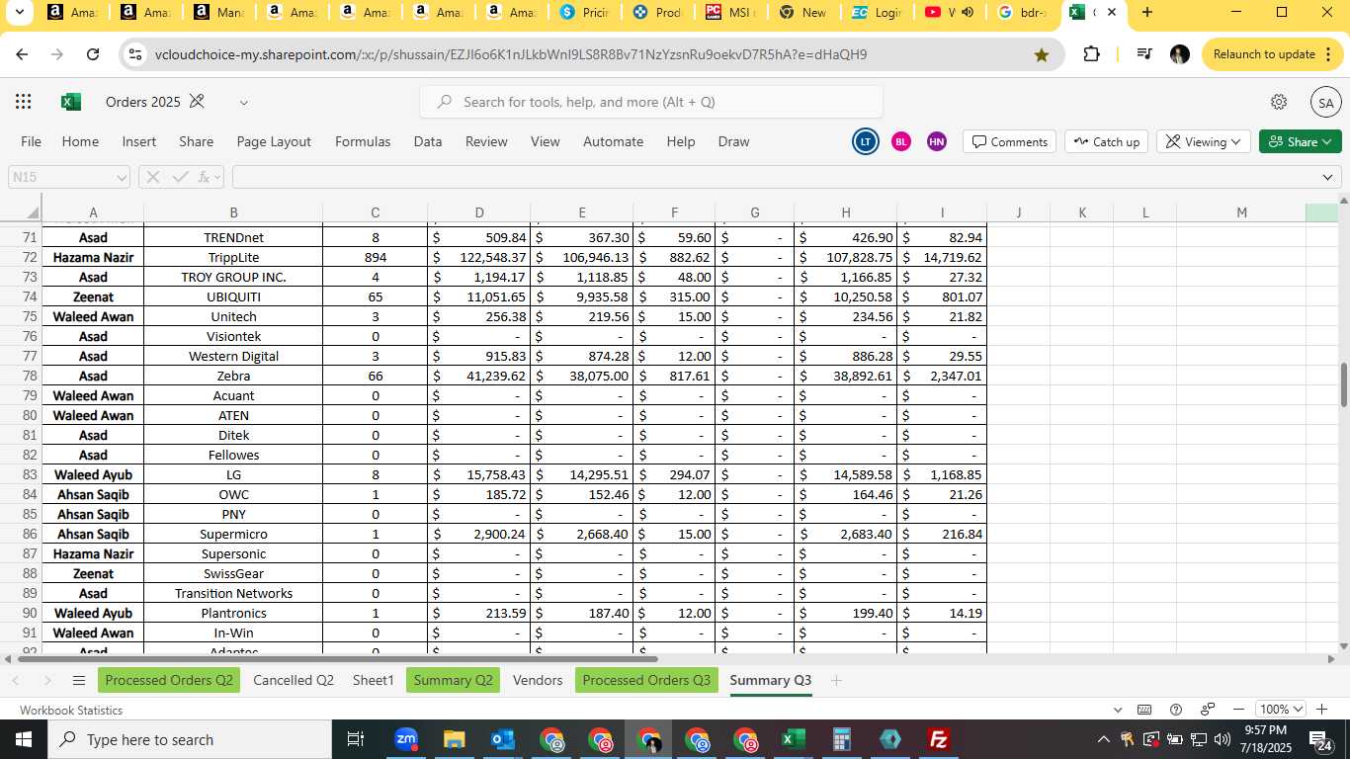
Task: Click the feedback icon in the status bar
Action: point(1208,710)
